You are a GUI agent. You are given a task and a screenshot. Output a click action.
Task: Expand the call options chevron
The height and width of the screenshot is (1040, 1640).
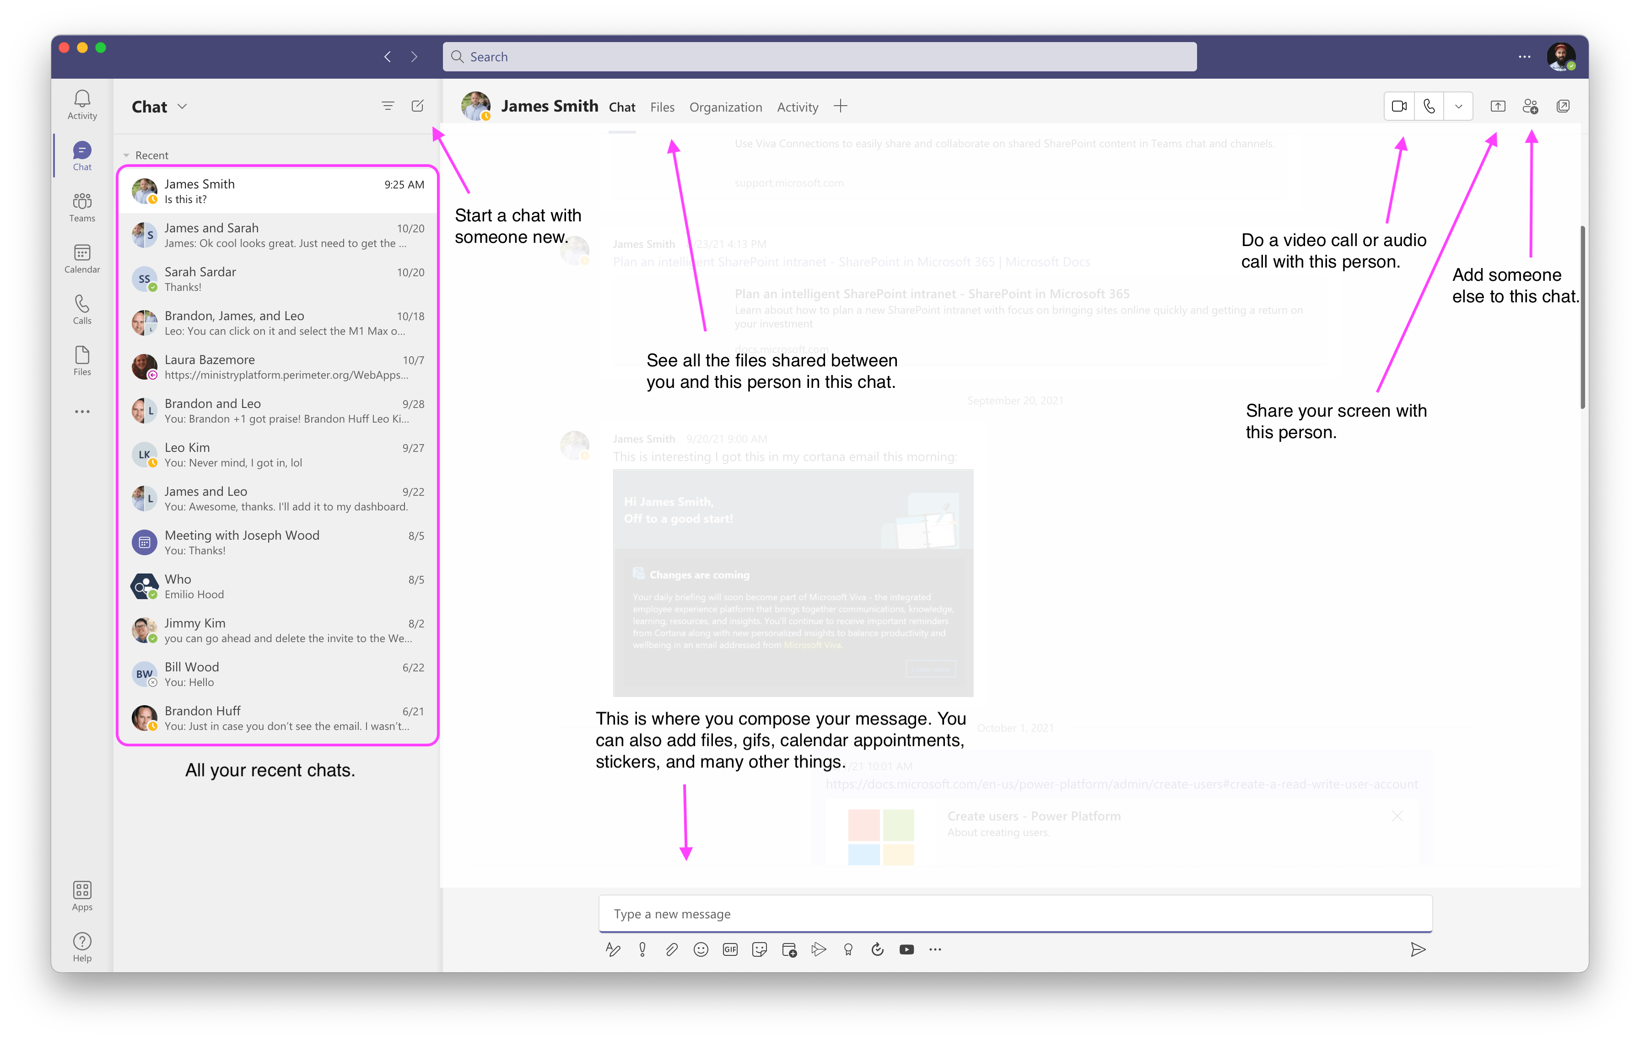coord(1461,106)
